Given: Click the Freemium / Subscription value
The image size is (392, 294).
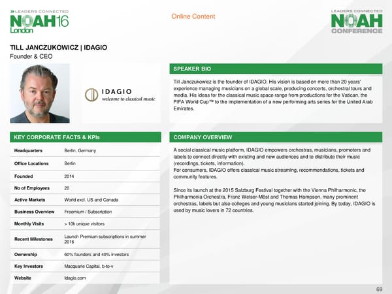Looking at the screenshot, I should click(x=88, y=212).
